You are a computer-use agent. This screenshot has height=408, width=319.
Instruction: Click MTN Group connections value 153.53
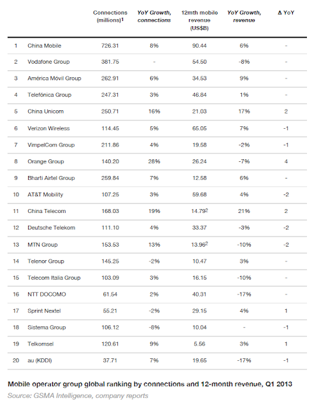point(110,245)
